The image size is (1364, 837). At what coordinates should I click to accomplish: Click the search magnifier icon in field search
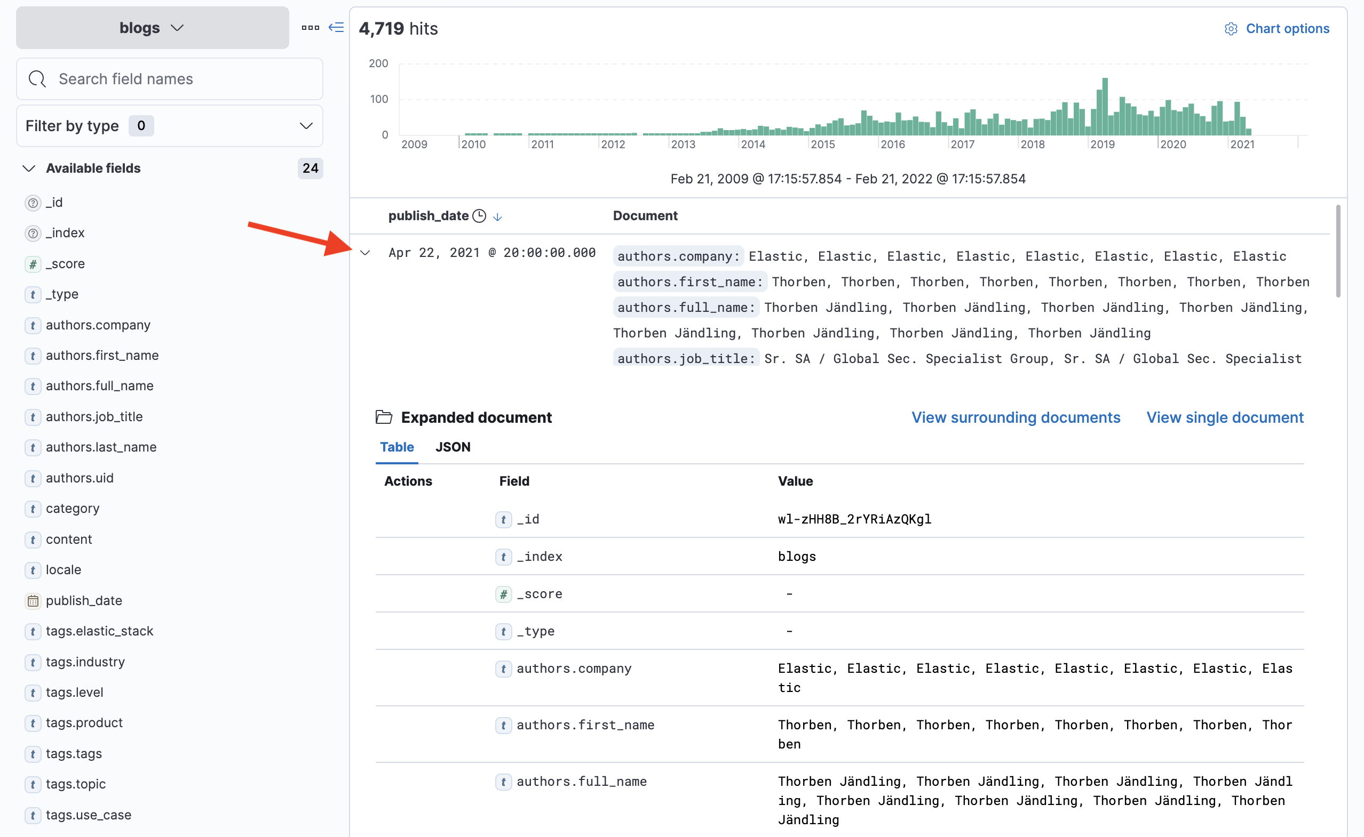pyautogui.click(x=37, y=79)
